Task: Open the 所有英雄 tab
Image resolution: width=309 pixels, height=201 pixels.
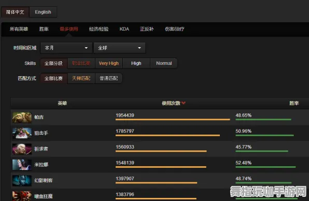Action: [x=19, y=29]
